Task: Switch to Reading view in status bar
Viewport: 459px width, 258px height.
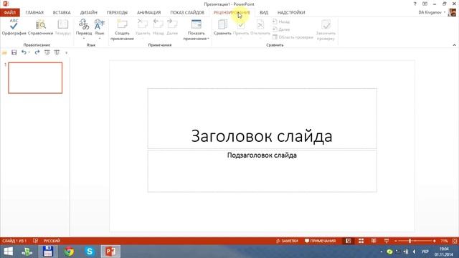Action: click(374, 241)
